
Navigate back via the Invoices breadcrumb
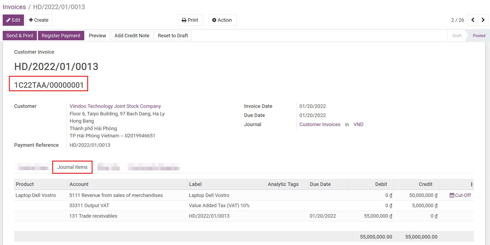pyautogui.click(x=14, y=7)
